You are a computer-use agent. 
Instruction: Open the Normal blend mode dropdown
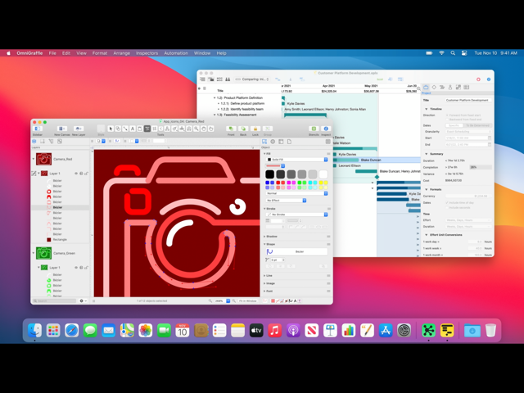[x=297, y=193]
